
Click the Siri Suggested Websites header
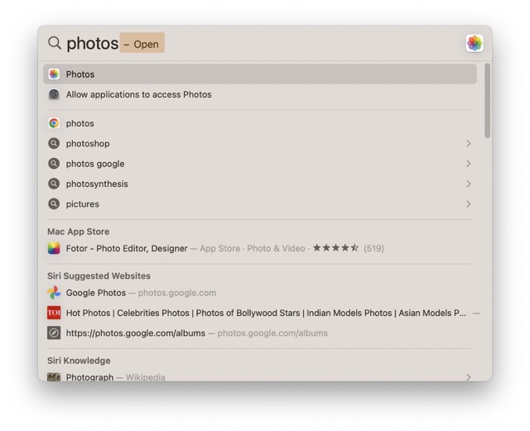click(x=99, y=276)
